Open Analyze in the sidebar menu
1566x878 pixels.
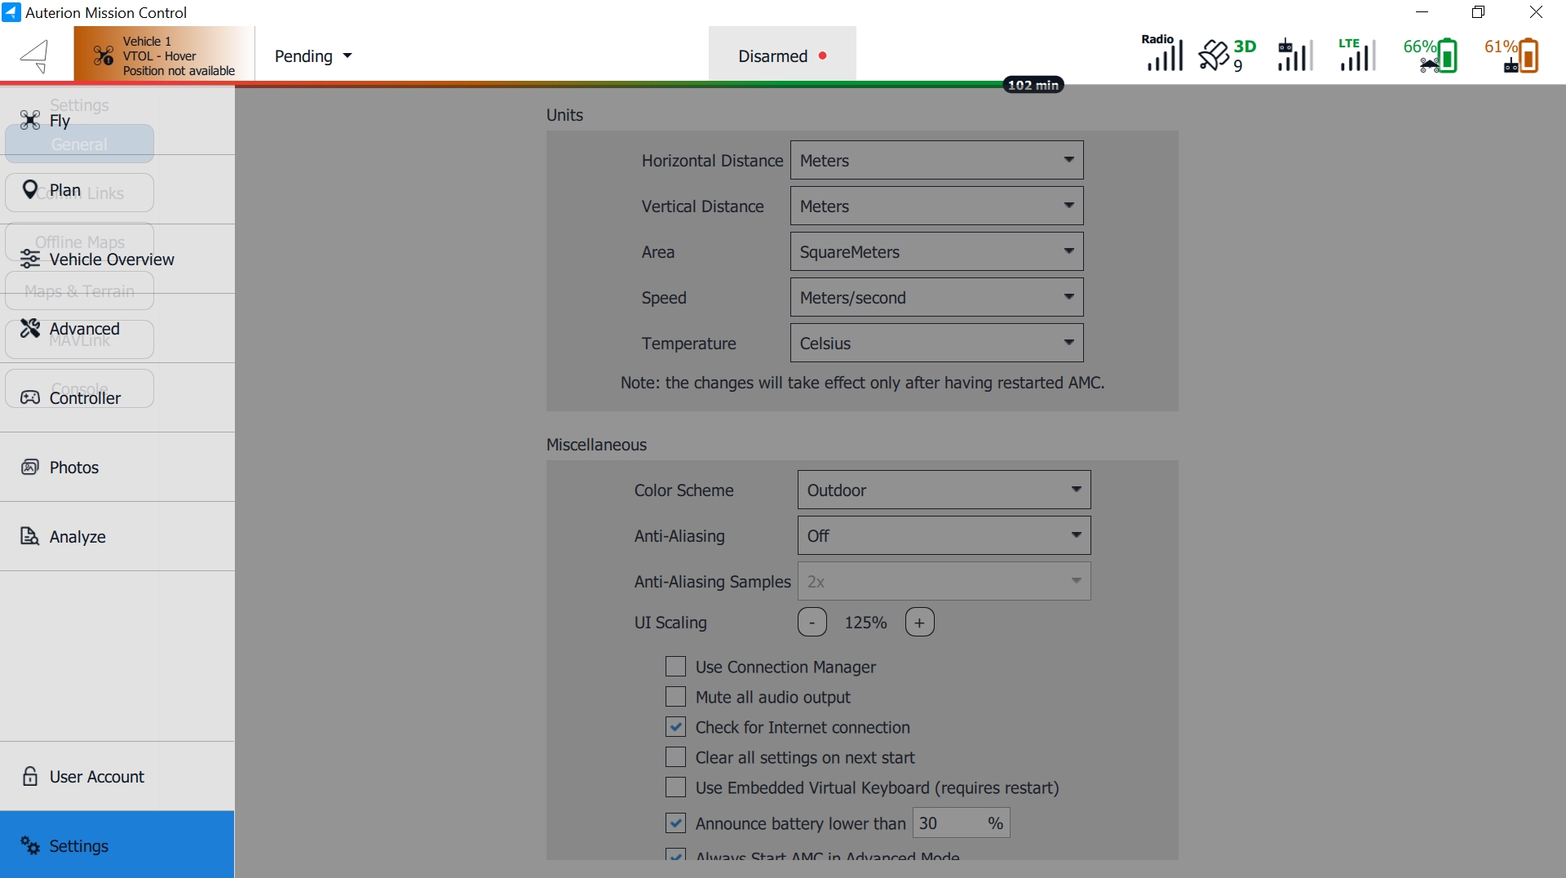coord(77,536)
